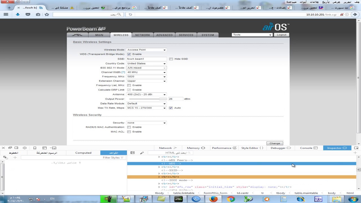Enable RADIUS MAC Authentication checkbox
This screenshot has width=361, height=203.
pos(129,127)
